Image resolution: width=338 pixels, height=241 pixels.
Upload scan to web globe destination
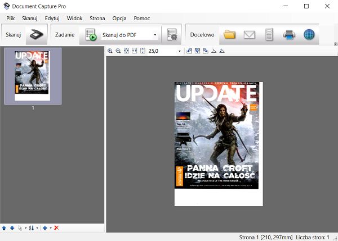pos(309,35)
